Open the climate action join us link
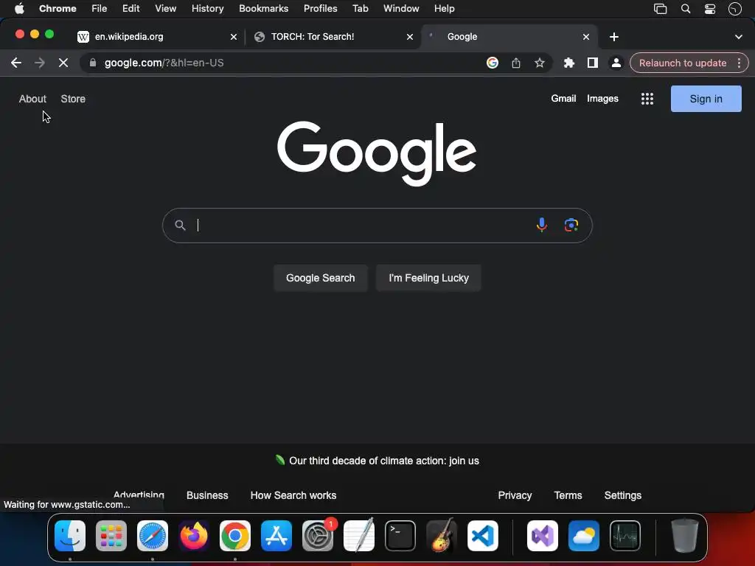The image size is (755, 566). 383,461
